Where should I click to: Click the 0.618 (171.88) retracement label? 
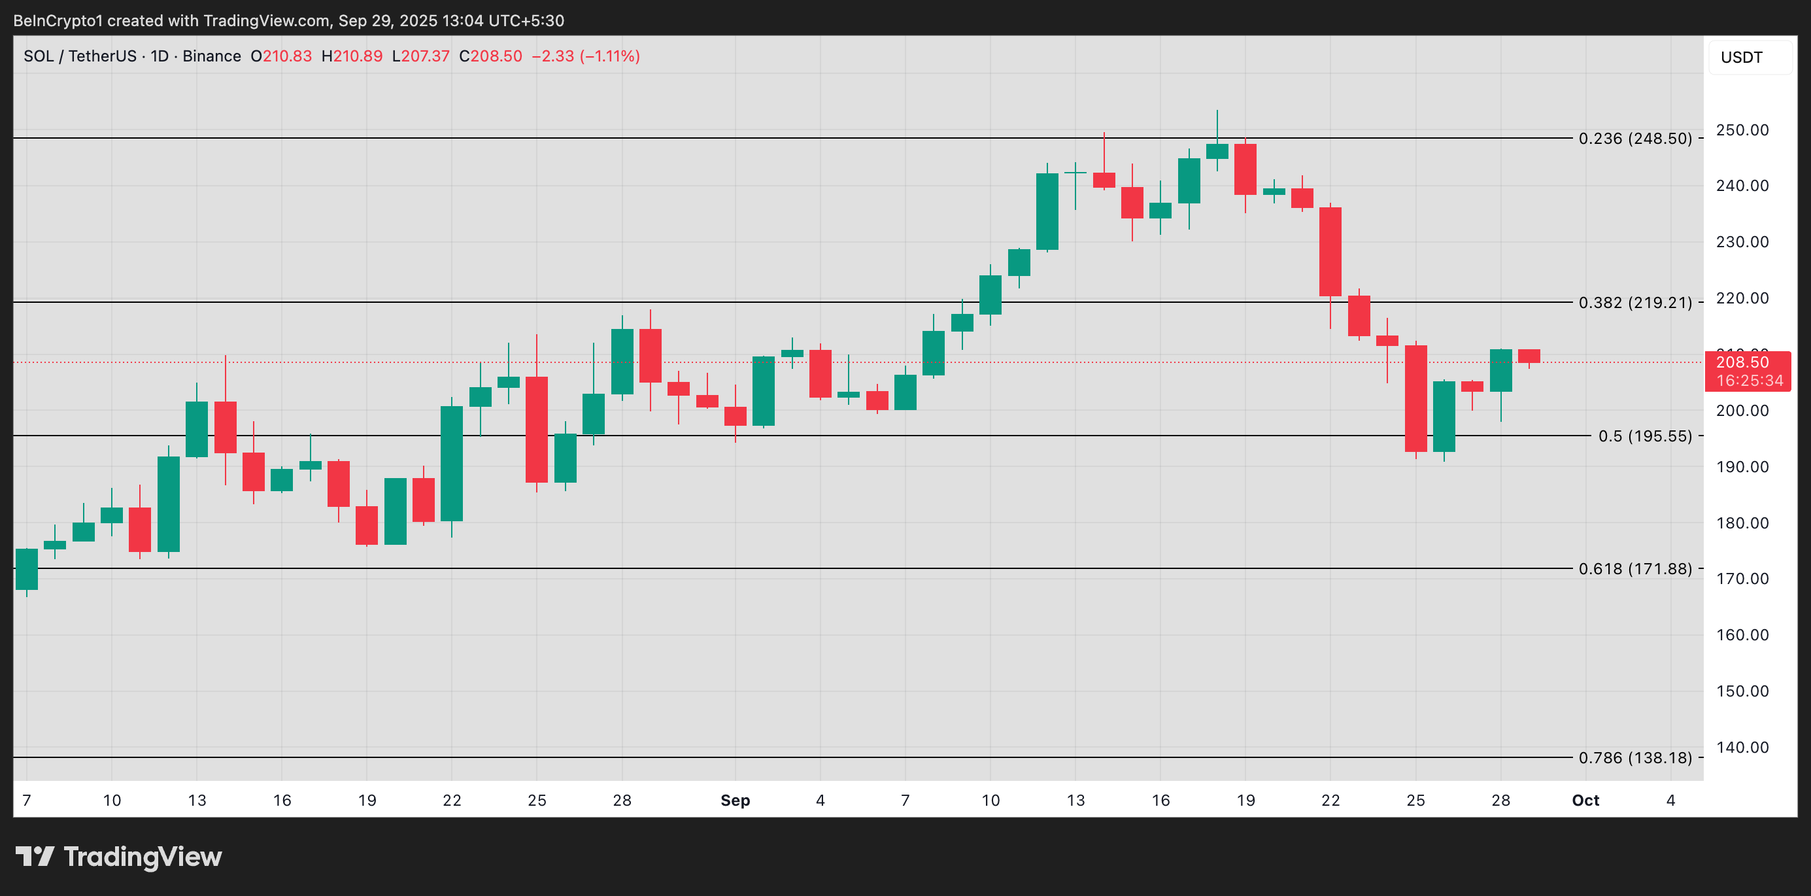tap(1634, 568)
